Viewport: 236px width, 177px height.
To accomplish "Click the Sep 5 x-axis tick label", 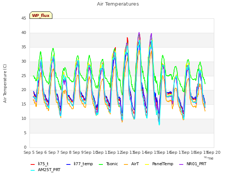I will coord(29,152).
